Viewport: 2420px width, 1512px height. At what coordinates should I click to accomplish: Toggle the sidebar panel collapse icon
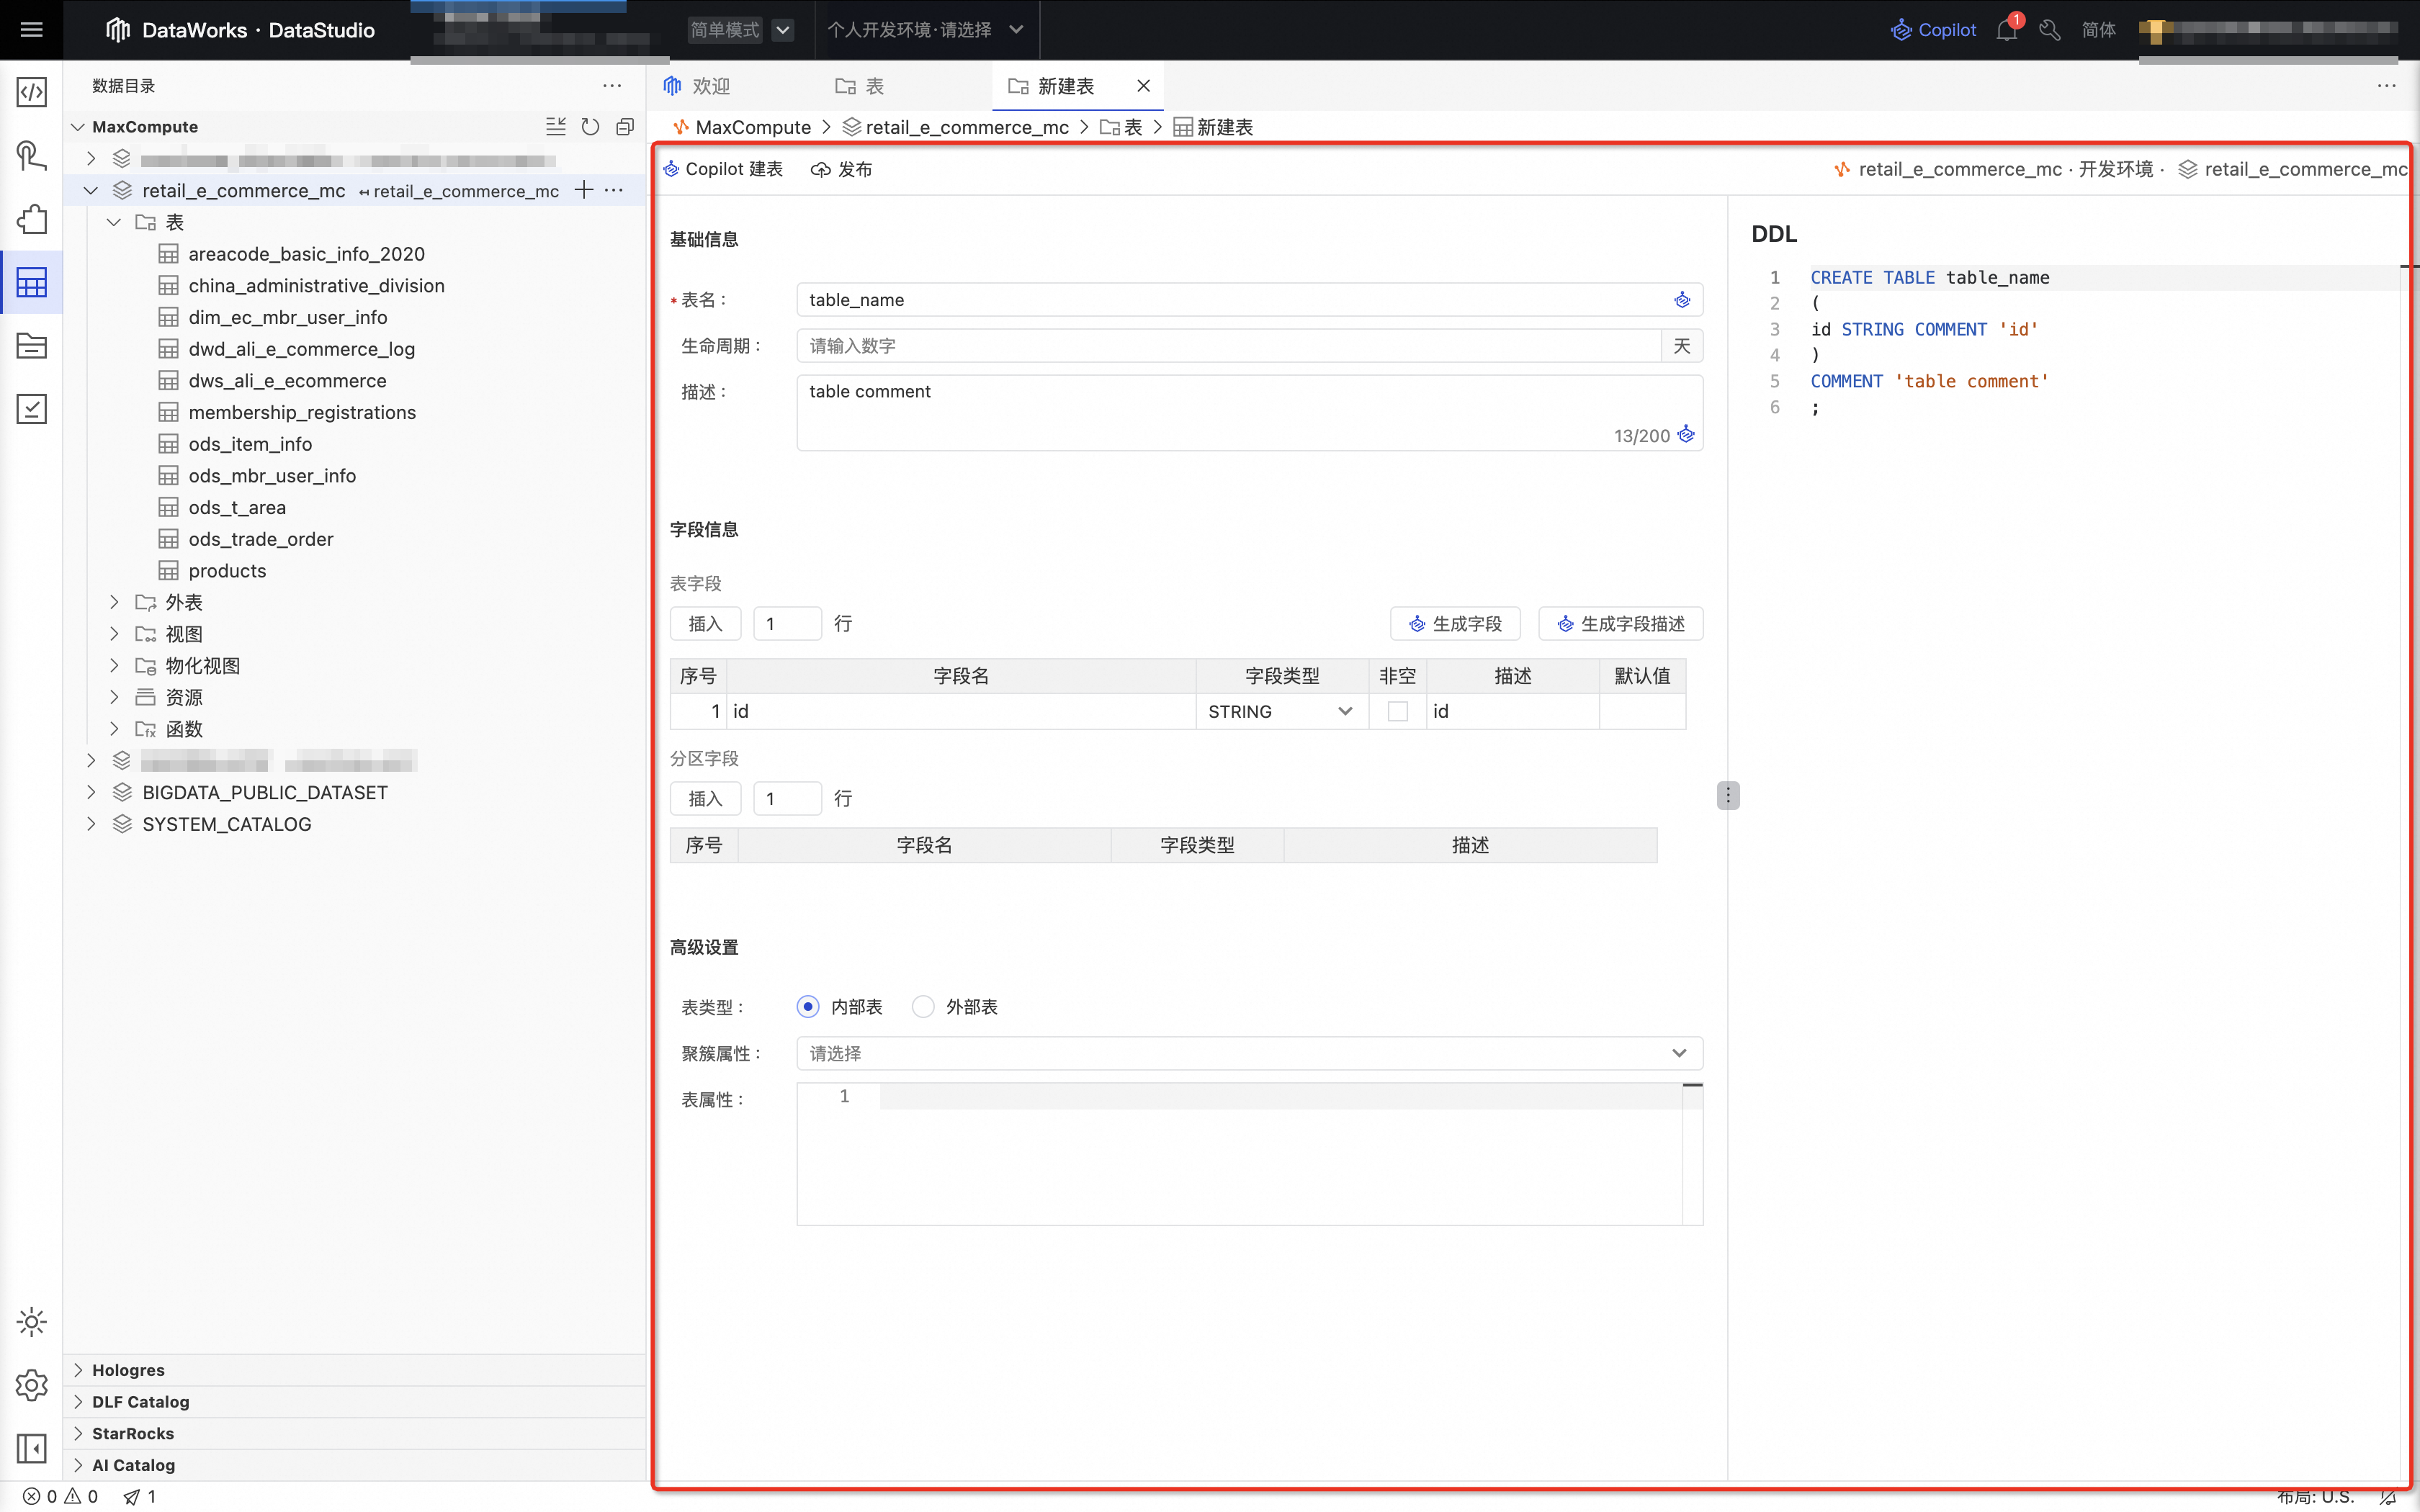31,1448
